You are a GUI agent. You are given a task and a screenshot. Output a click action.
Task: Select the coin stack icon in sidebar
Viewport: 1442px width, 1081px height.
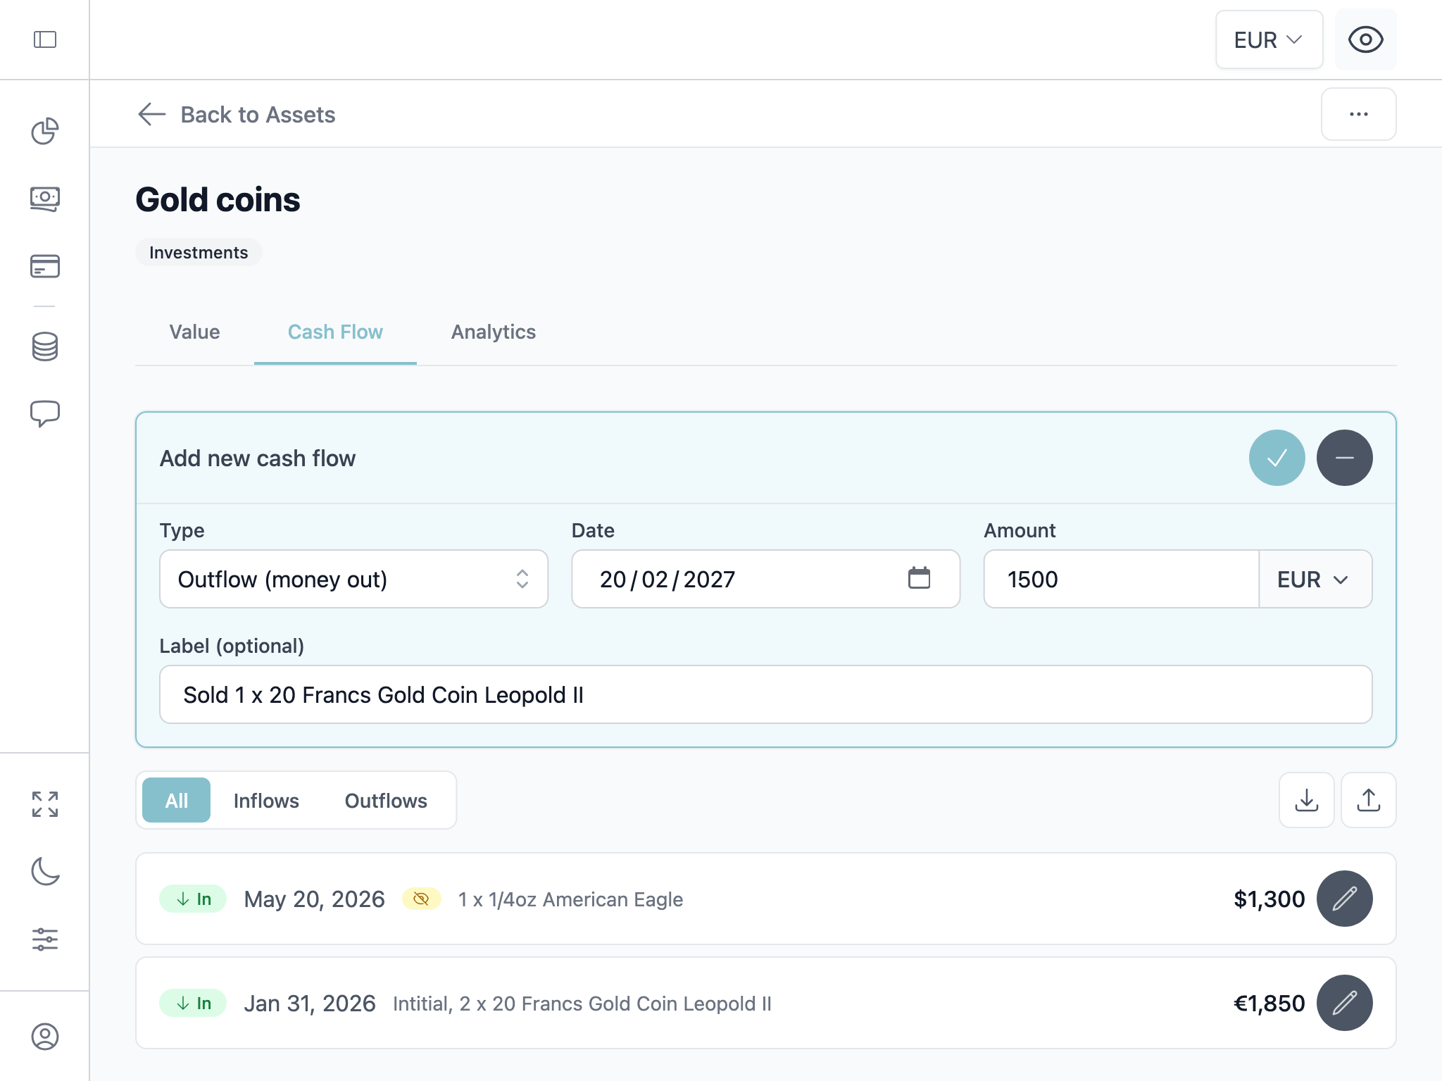pos(44,346)
